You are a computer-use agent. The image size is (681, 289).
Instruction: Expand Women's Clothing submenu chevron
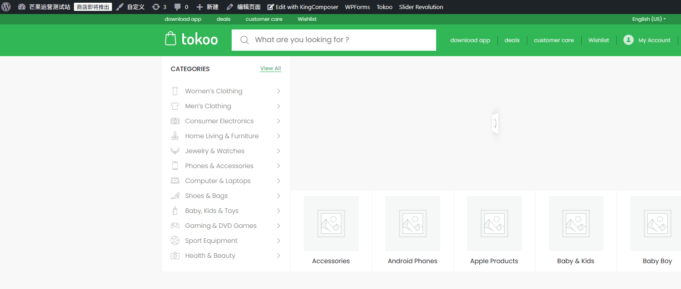pyautogui.click(x=278, y=91)
